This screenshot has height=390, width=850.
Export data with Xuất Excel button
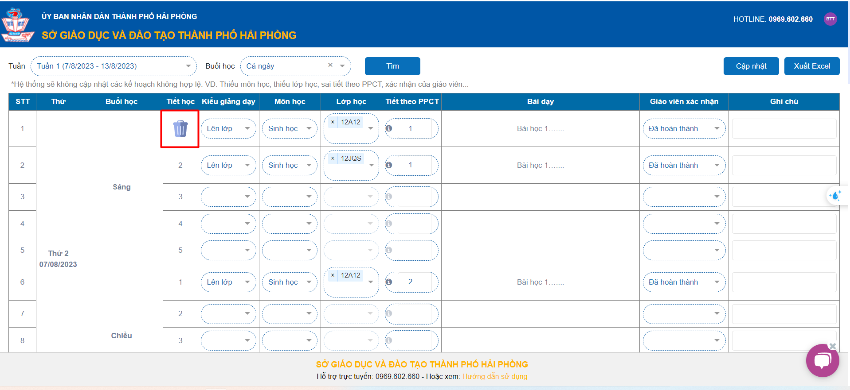tap(811, 66)
